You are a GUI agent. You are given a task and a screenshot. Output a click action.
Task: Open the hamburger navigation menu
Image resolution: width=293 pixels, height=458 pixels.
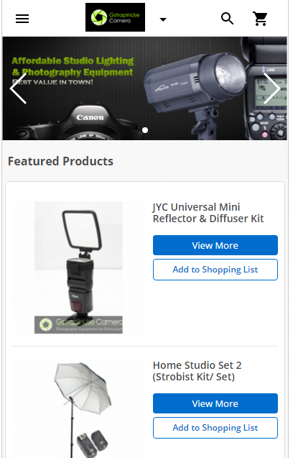22,19
